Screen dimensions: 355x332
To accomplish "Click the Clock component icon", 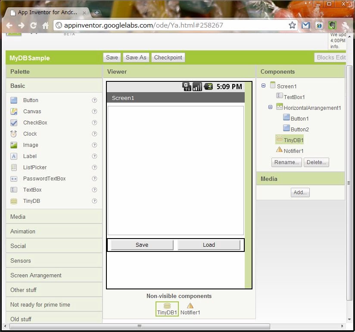I will [x=14, y=134].
